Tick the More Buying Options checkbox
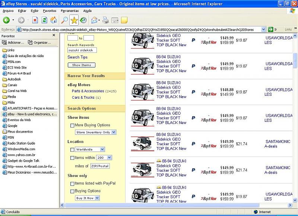 tap(72, 126)
